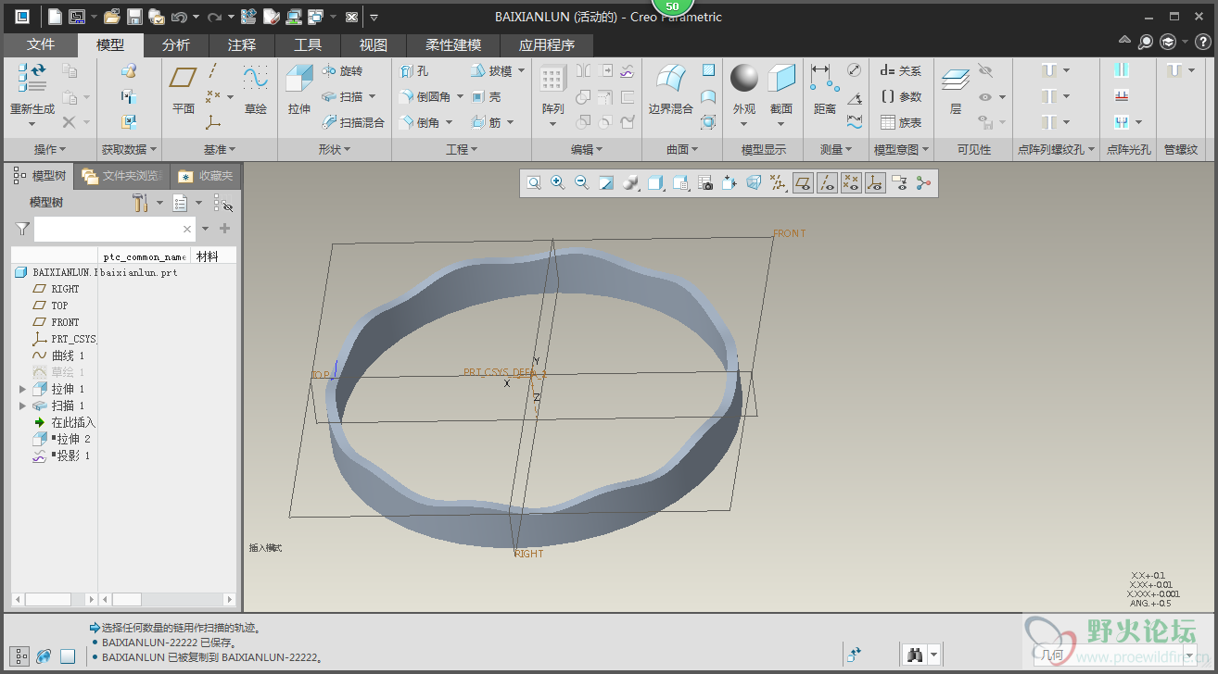The image size is (1218, 674).
Task: Switch to the 视图 ribbon tab
Action: tap(374, 44)
